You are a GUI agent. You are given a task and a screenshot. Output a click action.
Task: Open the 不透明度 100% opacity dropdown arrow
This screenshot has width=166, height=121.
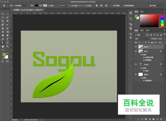(x=164, y=39)
